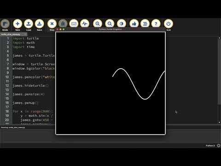Click the Load file toolbar button
Image resolution: width=221 pixels, height=166 pixels.
pos(29,24)
